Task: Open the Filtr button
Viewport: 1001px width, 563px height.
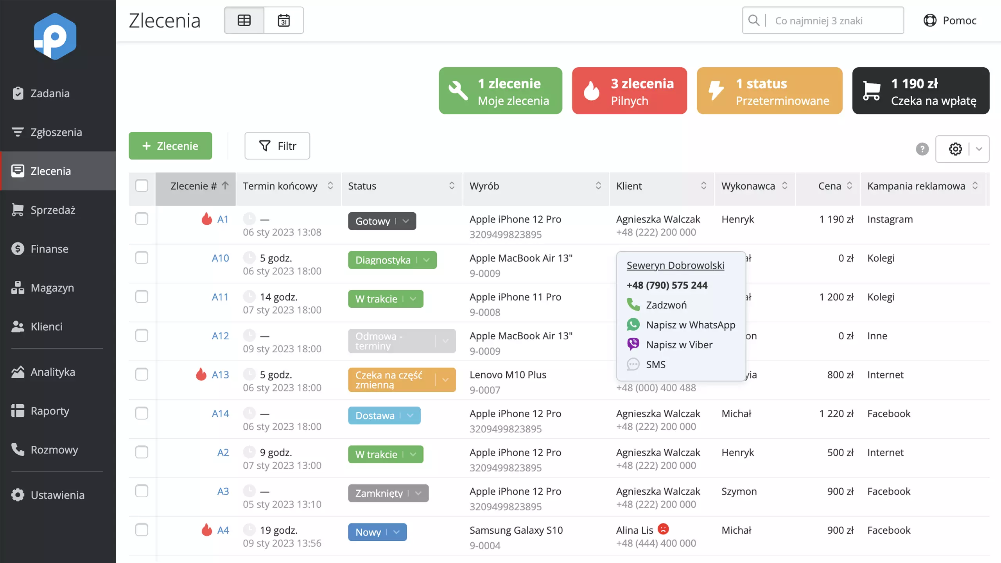Action: pyautogui.click(x=277, y=146)
